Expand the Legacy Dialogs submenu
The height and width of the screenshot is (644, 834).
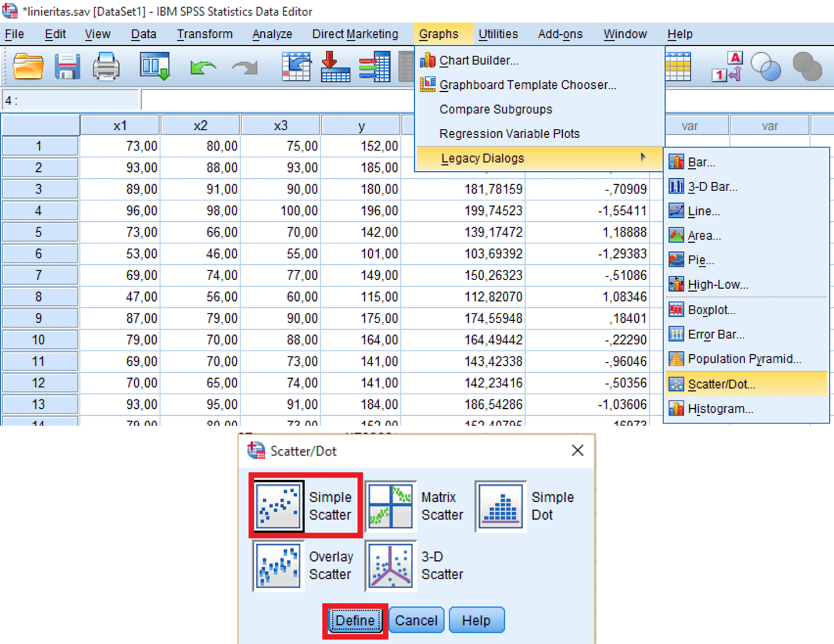[x=483, y=157]
